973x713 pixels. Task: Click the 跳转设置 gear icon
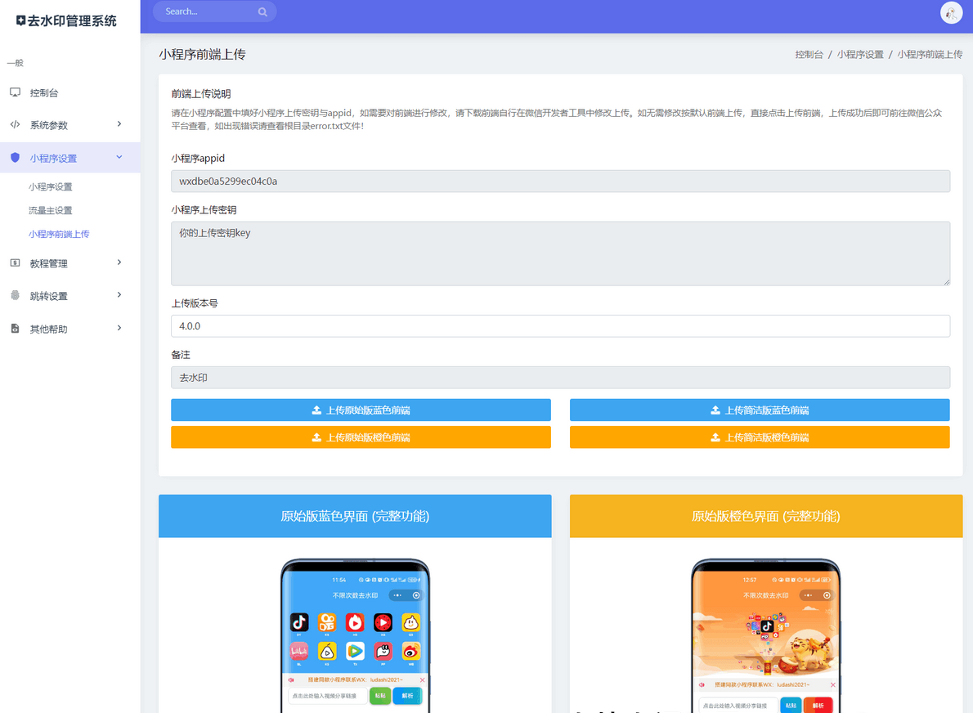tap(16, 295)
